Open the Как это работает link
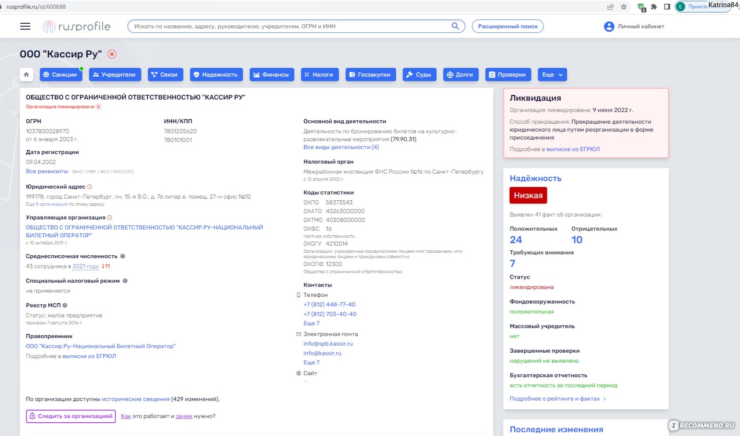Viewport: 740px width, 436px height. (126, 416)
